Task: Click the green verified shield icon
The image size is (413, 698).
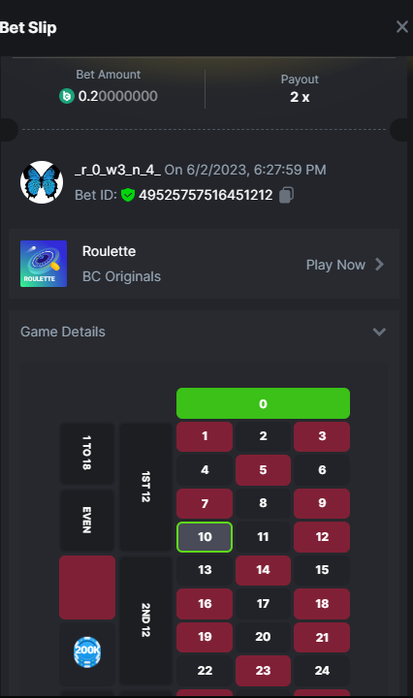Action: [128, 195]
